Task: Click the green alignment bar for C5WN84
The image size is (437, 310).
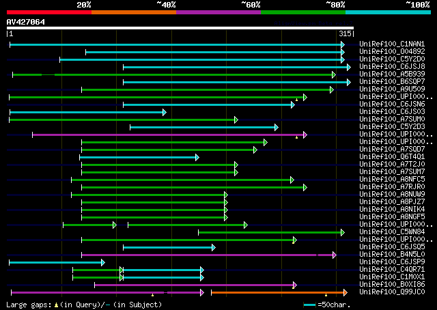Action: coord(272,233)
